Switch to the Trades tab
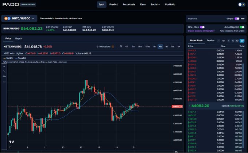 click(210, 41)
